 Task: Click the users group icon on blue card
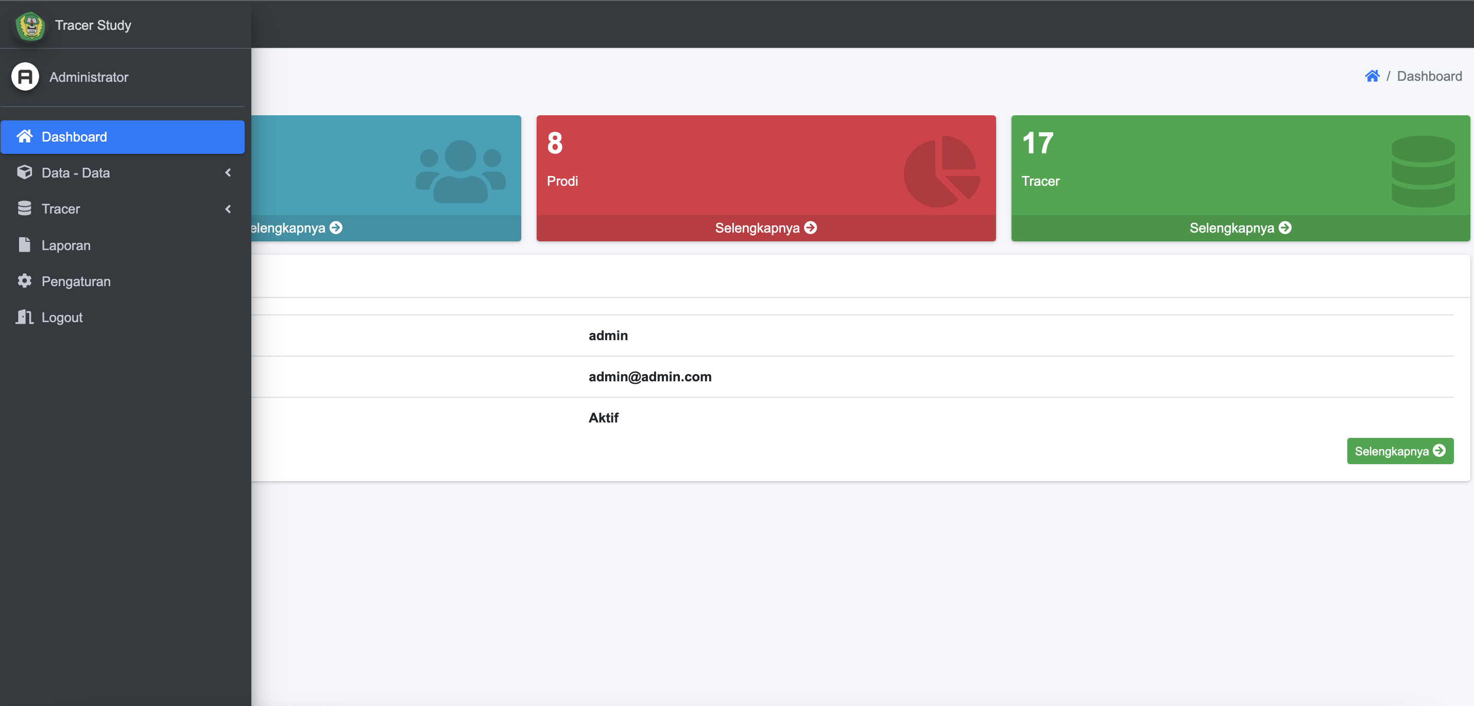tap(460, 171)
